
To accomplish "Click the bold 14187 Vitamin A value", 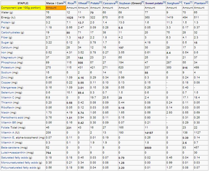I will tap(149, 133).
